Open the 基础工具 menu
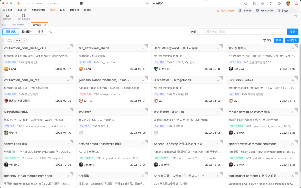 coord(22,10)
